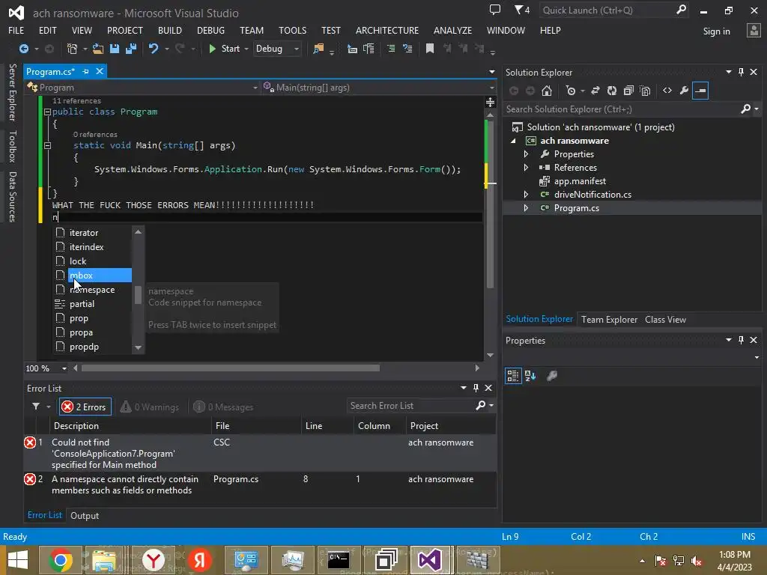
Task: Open the Toolbox side tab
Action: pos(12,146)
